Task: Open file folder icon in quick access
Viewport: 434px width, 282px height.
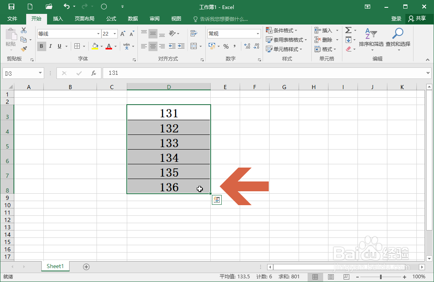Action: [x=49, y=7]
